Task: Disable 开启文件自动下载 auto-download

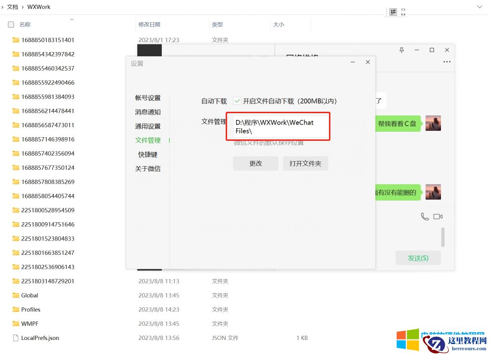Action: (237, 101)
